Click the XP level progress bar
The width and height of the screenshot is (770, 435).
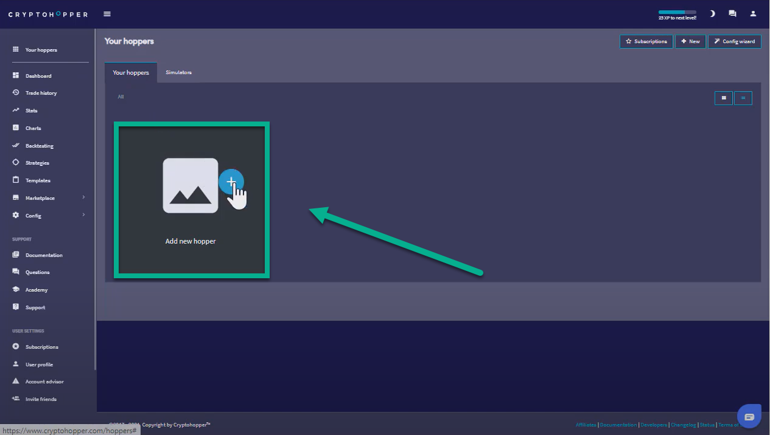coord(677,12)
